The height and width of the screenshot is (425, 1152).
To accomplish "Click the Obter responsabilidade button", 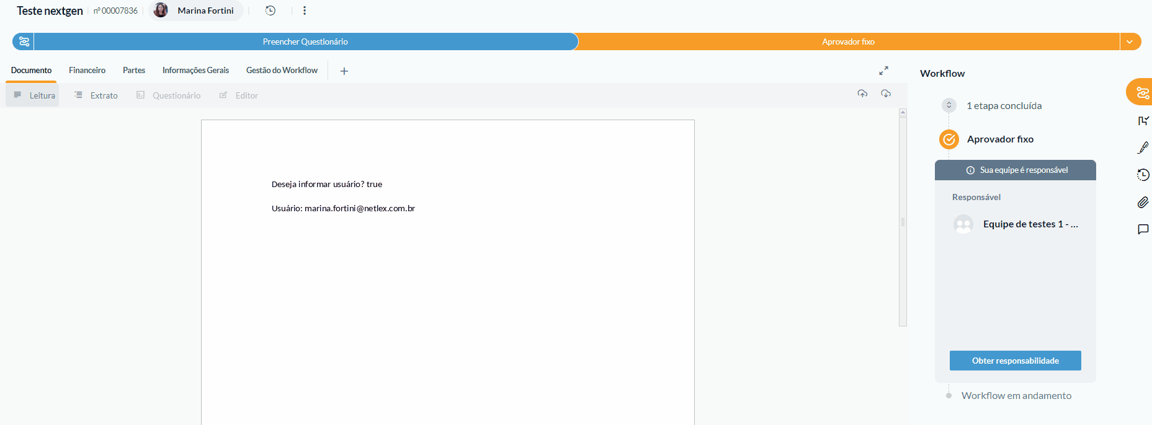I will click(x=1015, y=361).
